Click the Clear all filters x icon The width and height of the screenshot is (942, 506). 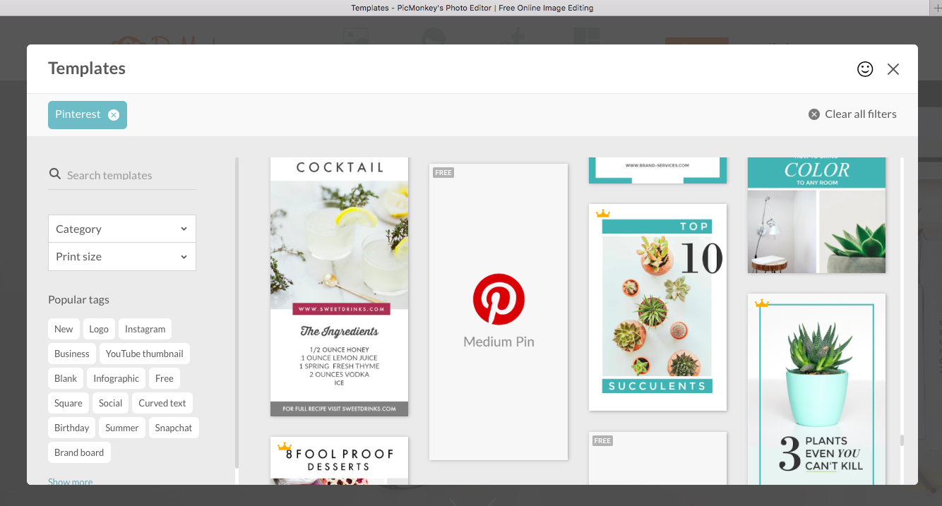click(814, 114)
